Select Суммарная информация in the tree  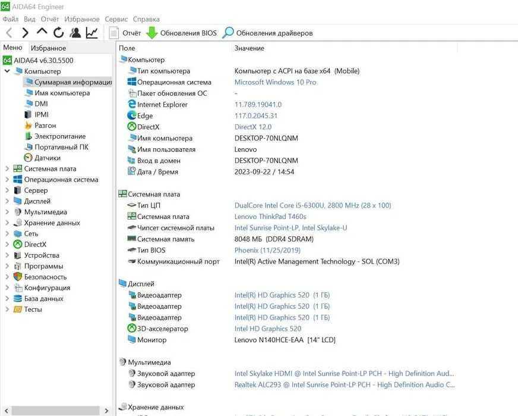(x=68, y=82)
